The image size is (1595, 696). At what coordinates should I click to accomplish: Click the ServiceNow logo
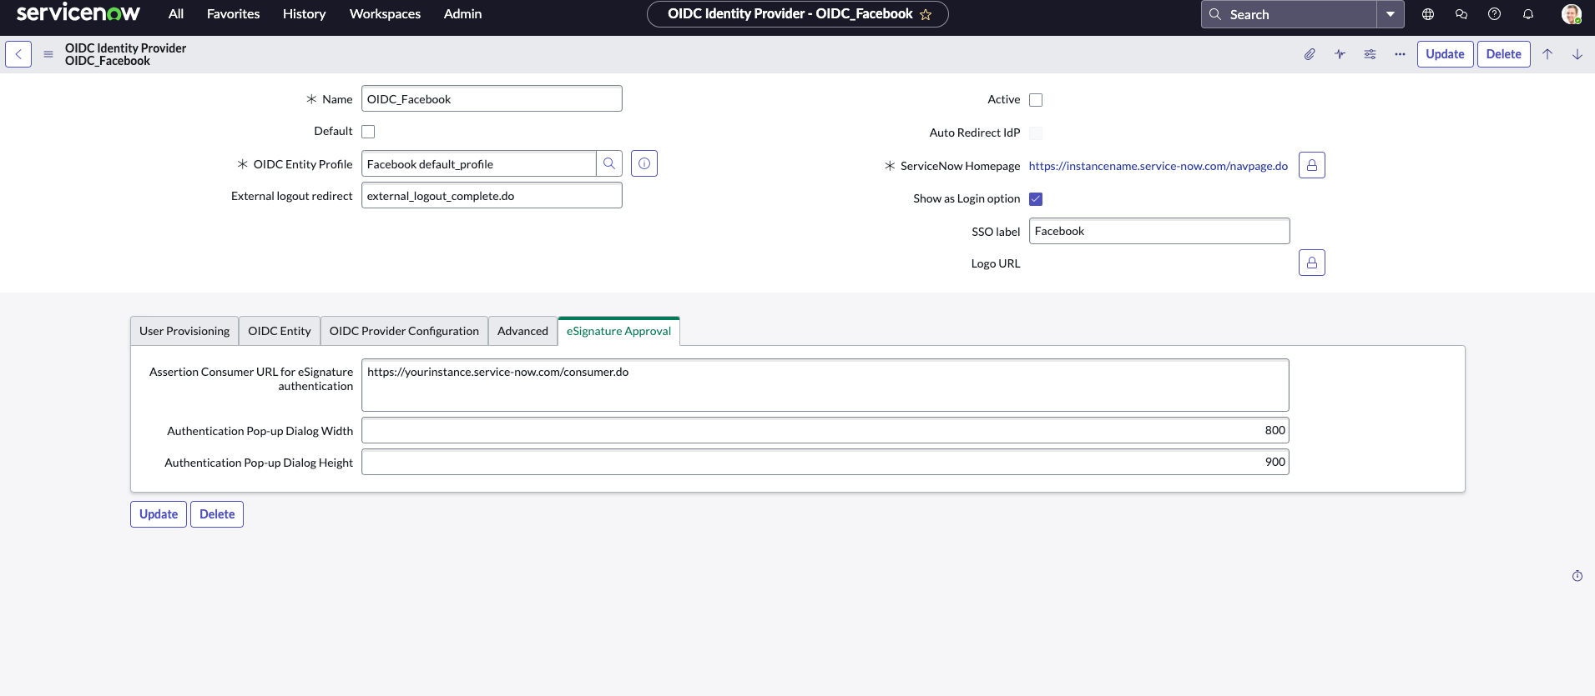click(x=78, y=13)
